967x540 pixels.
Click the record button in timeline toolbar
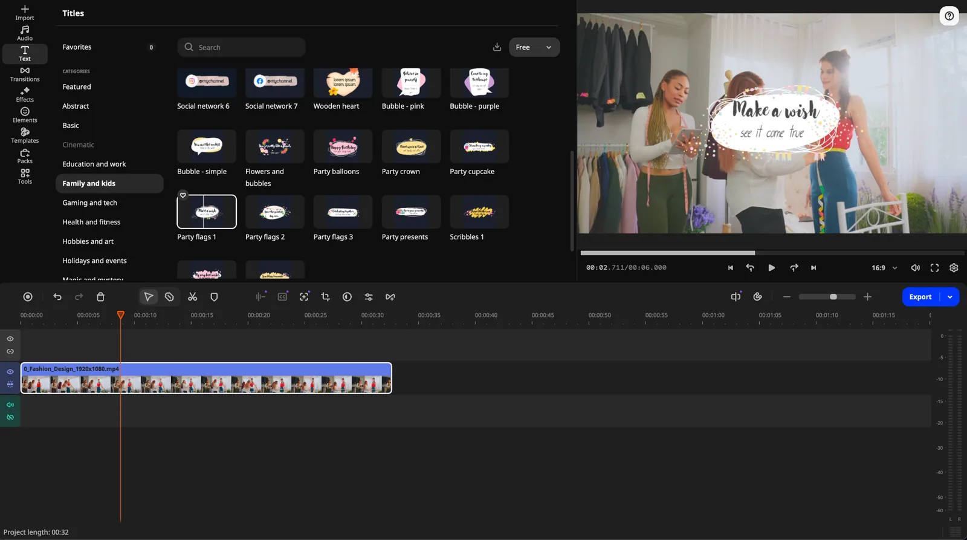click(28, 297)
